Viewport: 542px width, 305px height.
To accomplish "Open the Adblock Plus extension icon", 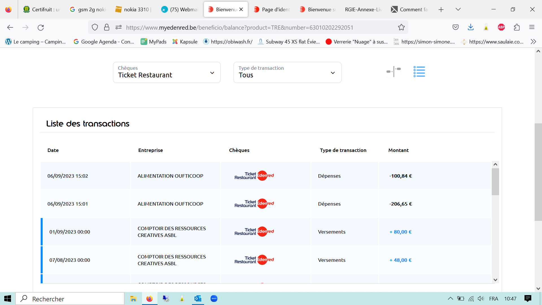I will pos(501,27).
